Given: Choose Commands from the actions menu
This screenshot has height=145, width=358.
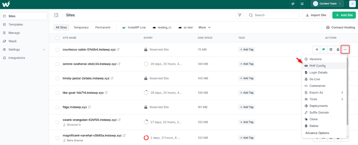Looking at the screenshot, I should [324, 86].
